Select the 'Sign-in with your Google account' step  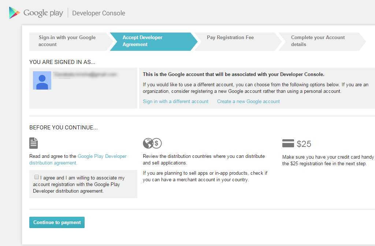(x=67, y=41)
